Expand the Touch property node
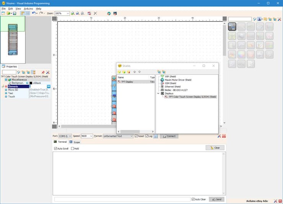Screen dimensions: 283x204 click(x=6, y=97)
